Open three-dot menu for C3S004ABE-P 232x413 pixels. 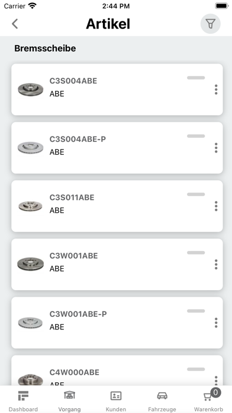click(x=216, y=148)
